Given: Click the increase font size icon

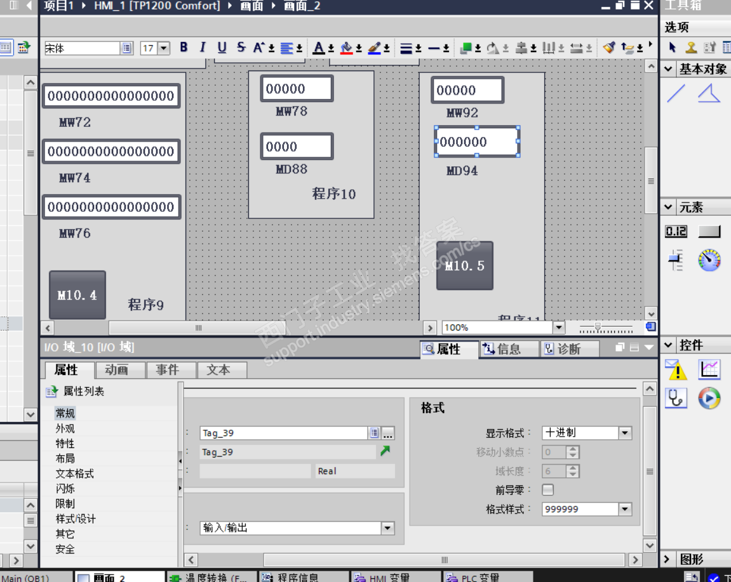Looking at the screenshot, I should click(258, 48).
